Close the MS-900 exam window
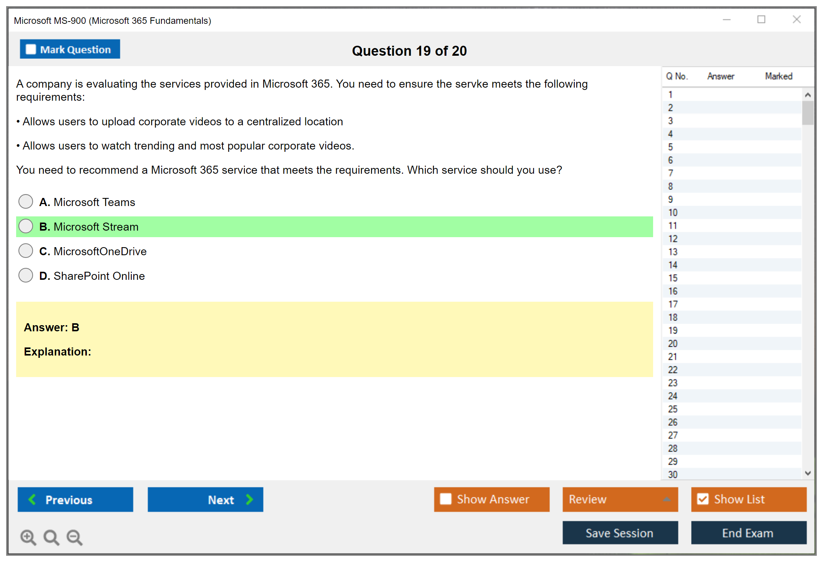 (796, 20)
